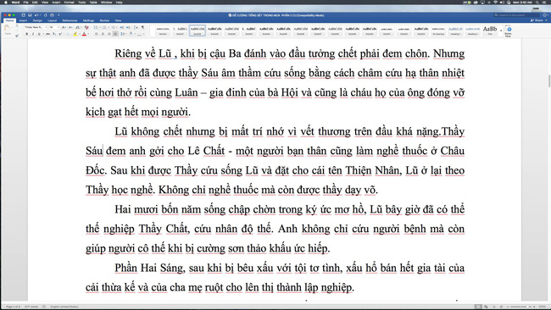The width and height of the screenshot is (551, 310).
Task: Apply the Title style from gallery
Action: (x=490, y=30)
